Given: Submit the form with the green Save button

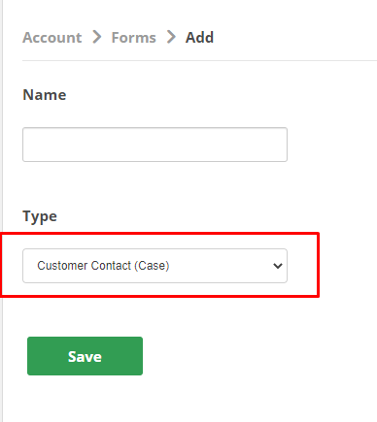Looking at the screenshot, I should click(85, 356).
